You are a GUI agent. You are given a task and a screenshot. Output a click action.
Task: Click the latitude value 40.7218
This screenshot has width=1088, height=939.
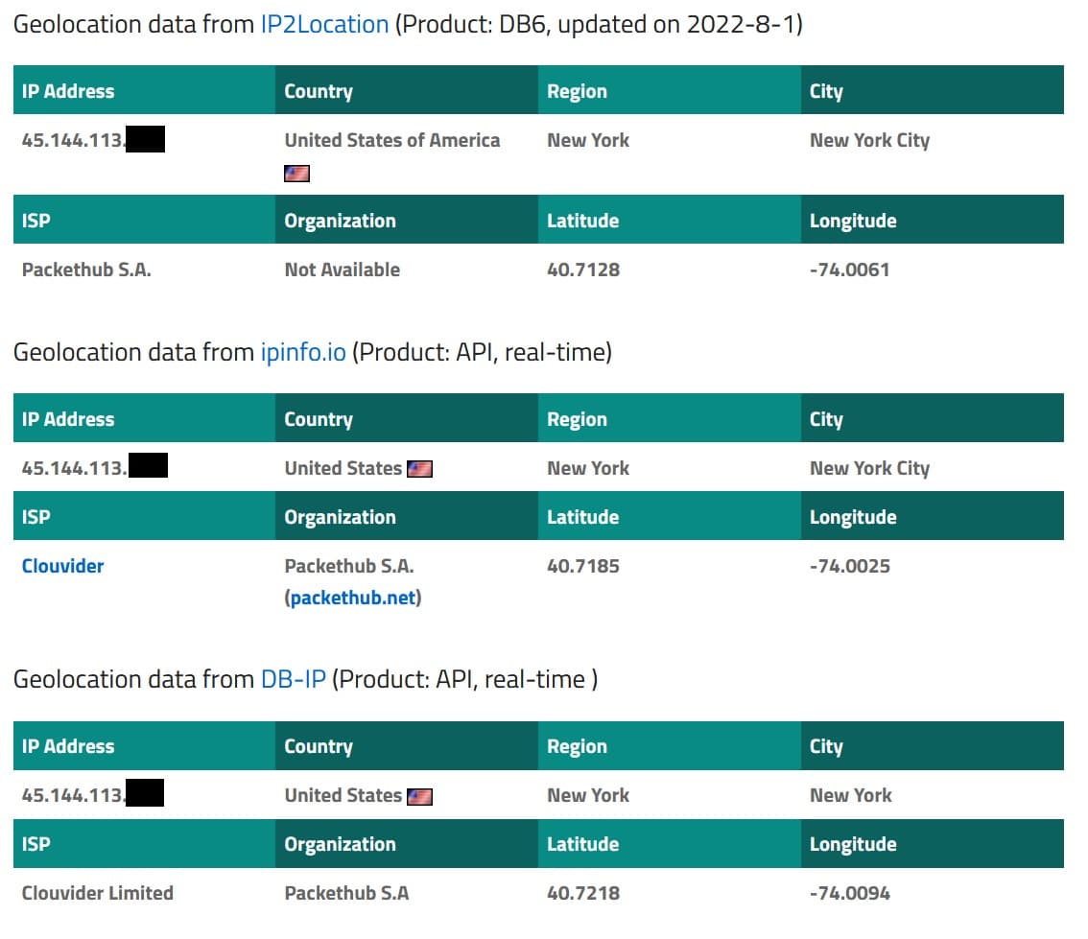pos(583,893)
